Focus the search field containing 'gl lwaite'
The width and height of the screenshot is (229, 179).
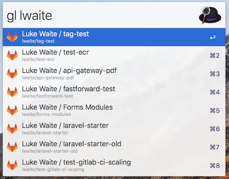(101, 15)
